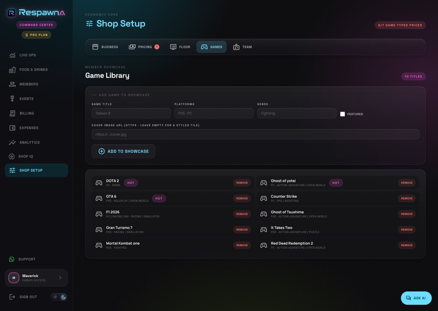Click the Pro Plan badge
This screenshot has width=438, height=311.
click(36, 35)
